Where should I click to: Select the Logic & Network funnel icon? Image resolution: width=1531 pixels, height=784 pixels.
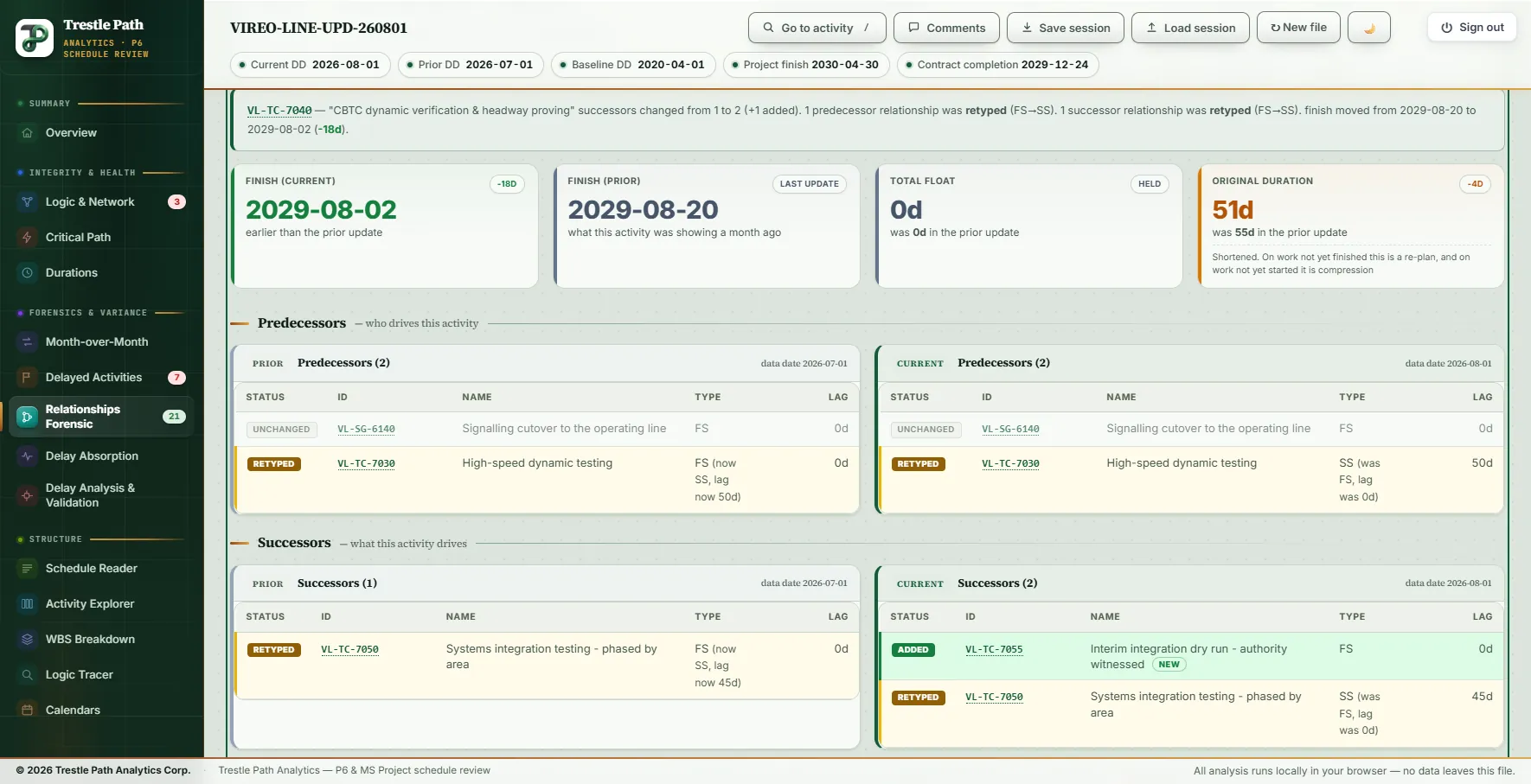(27, 202)
